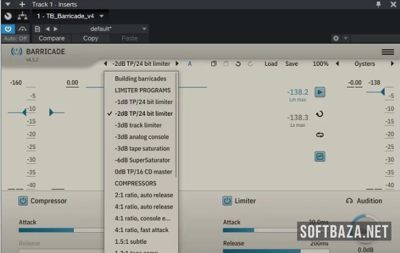Image resolution: width=400 pixels, height=253 pixels.
Task: Choose 0dB TP/16 CD master preset
Action: (143, 172)
